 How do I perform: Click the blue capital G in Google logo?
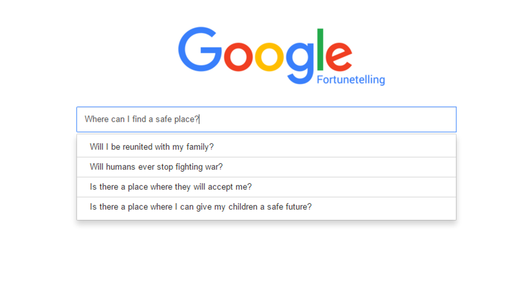coord(200,51)
